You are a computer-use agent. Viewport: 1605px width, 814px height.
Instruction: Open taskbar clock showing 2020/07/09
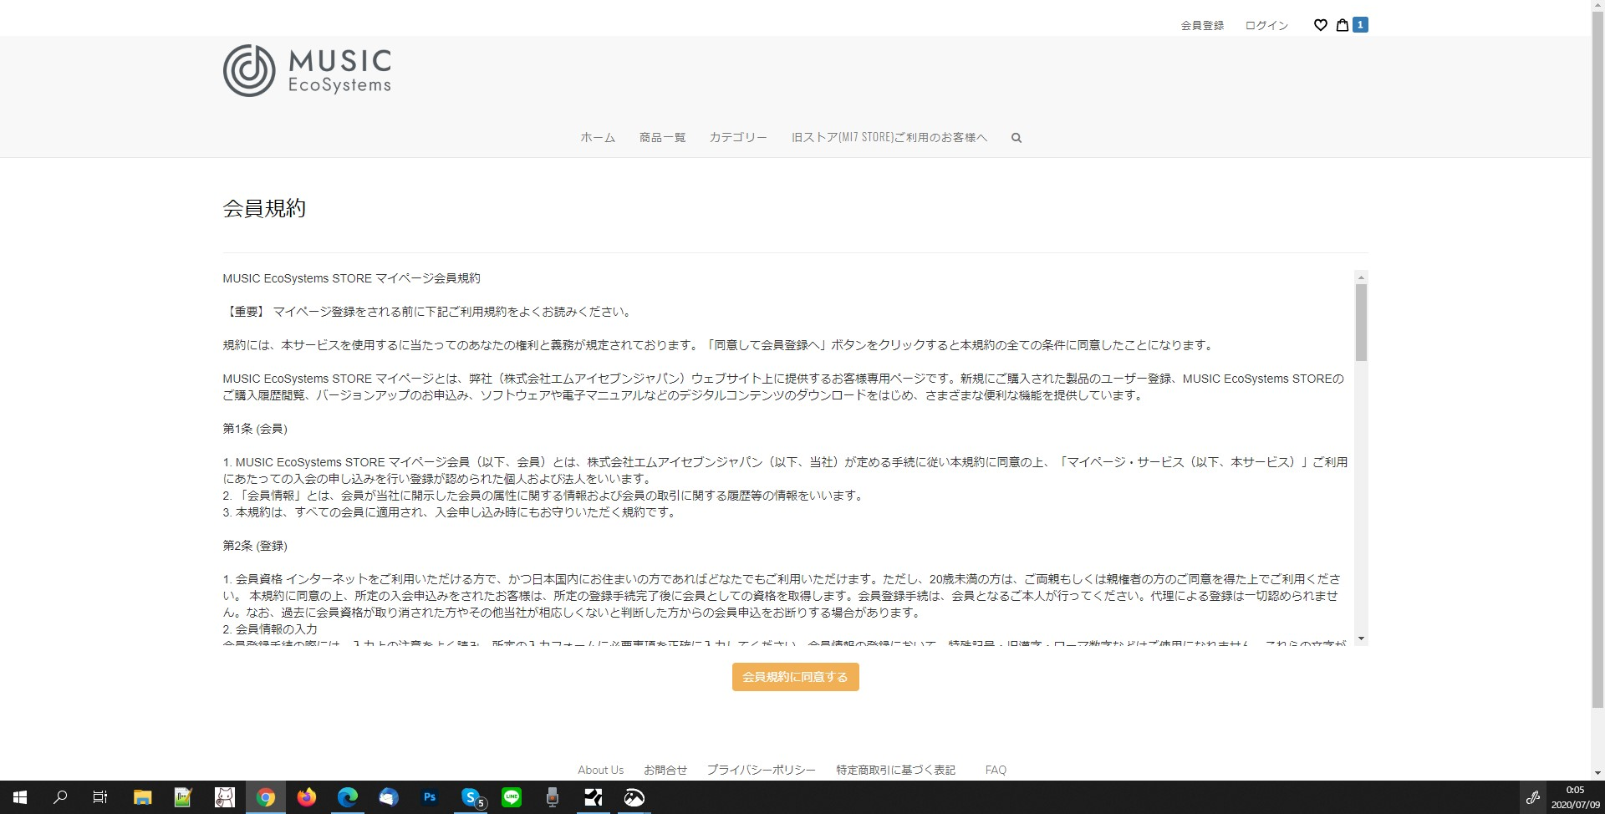(1576, 797)
